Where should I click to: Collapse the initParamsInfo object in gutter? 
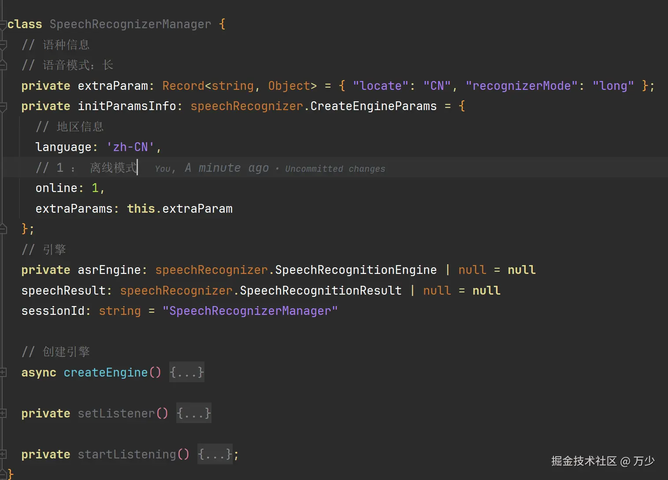(x=3, y=106)
